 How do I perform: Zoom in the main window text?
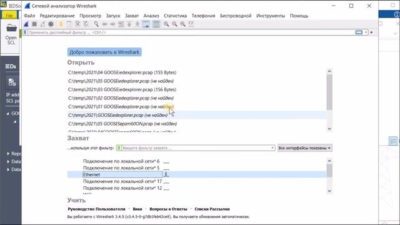[166, 24]
